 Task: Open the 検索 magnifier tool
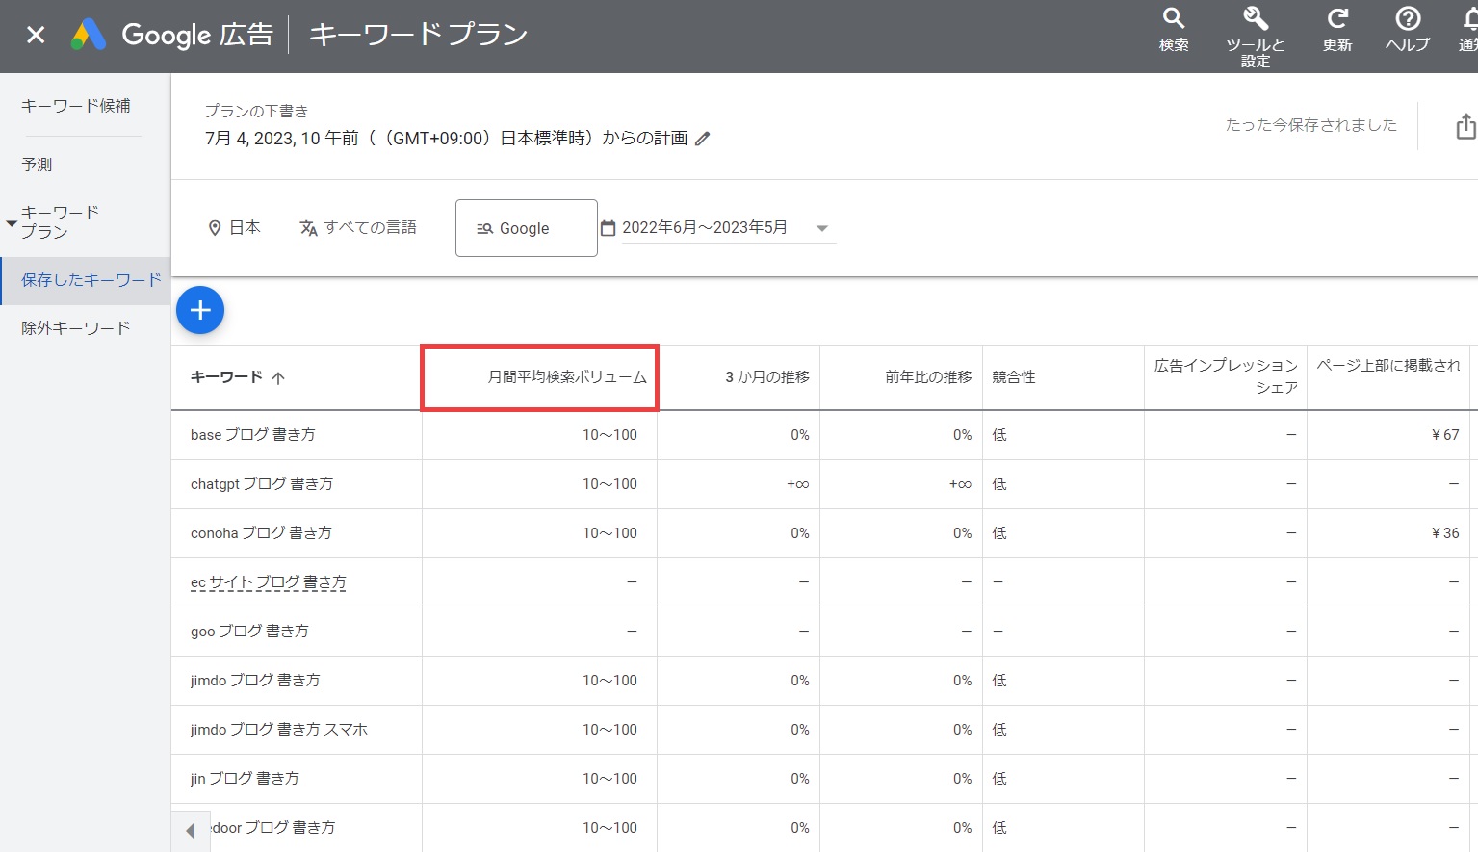click(1173, 30)
